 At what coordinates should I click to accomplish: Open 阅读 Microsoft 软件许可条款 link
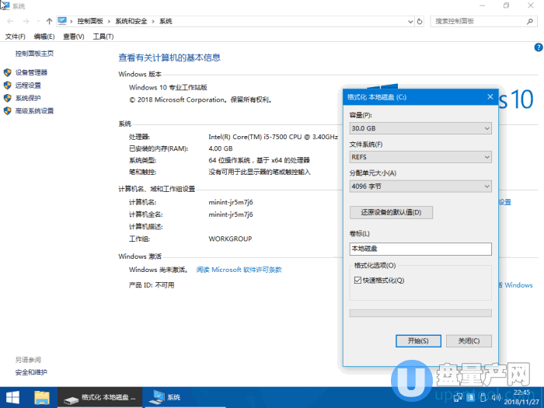pyautogui.click(x=239, y=270)
